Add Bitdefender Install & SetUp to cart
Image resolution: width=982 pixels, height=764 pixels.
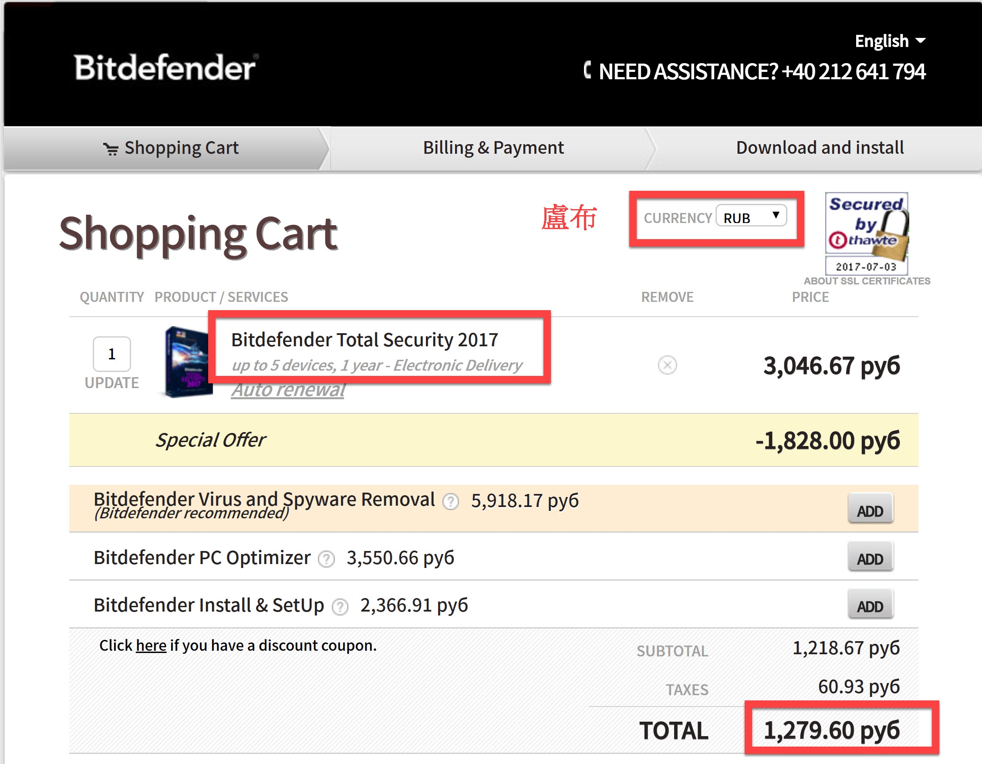click(870, 606)
